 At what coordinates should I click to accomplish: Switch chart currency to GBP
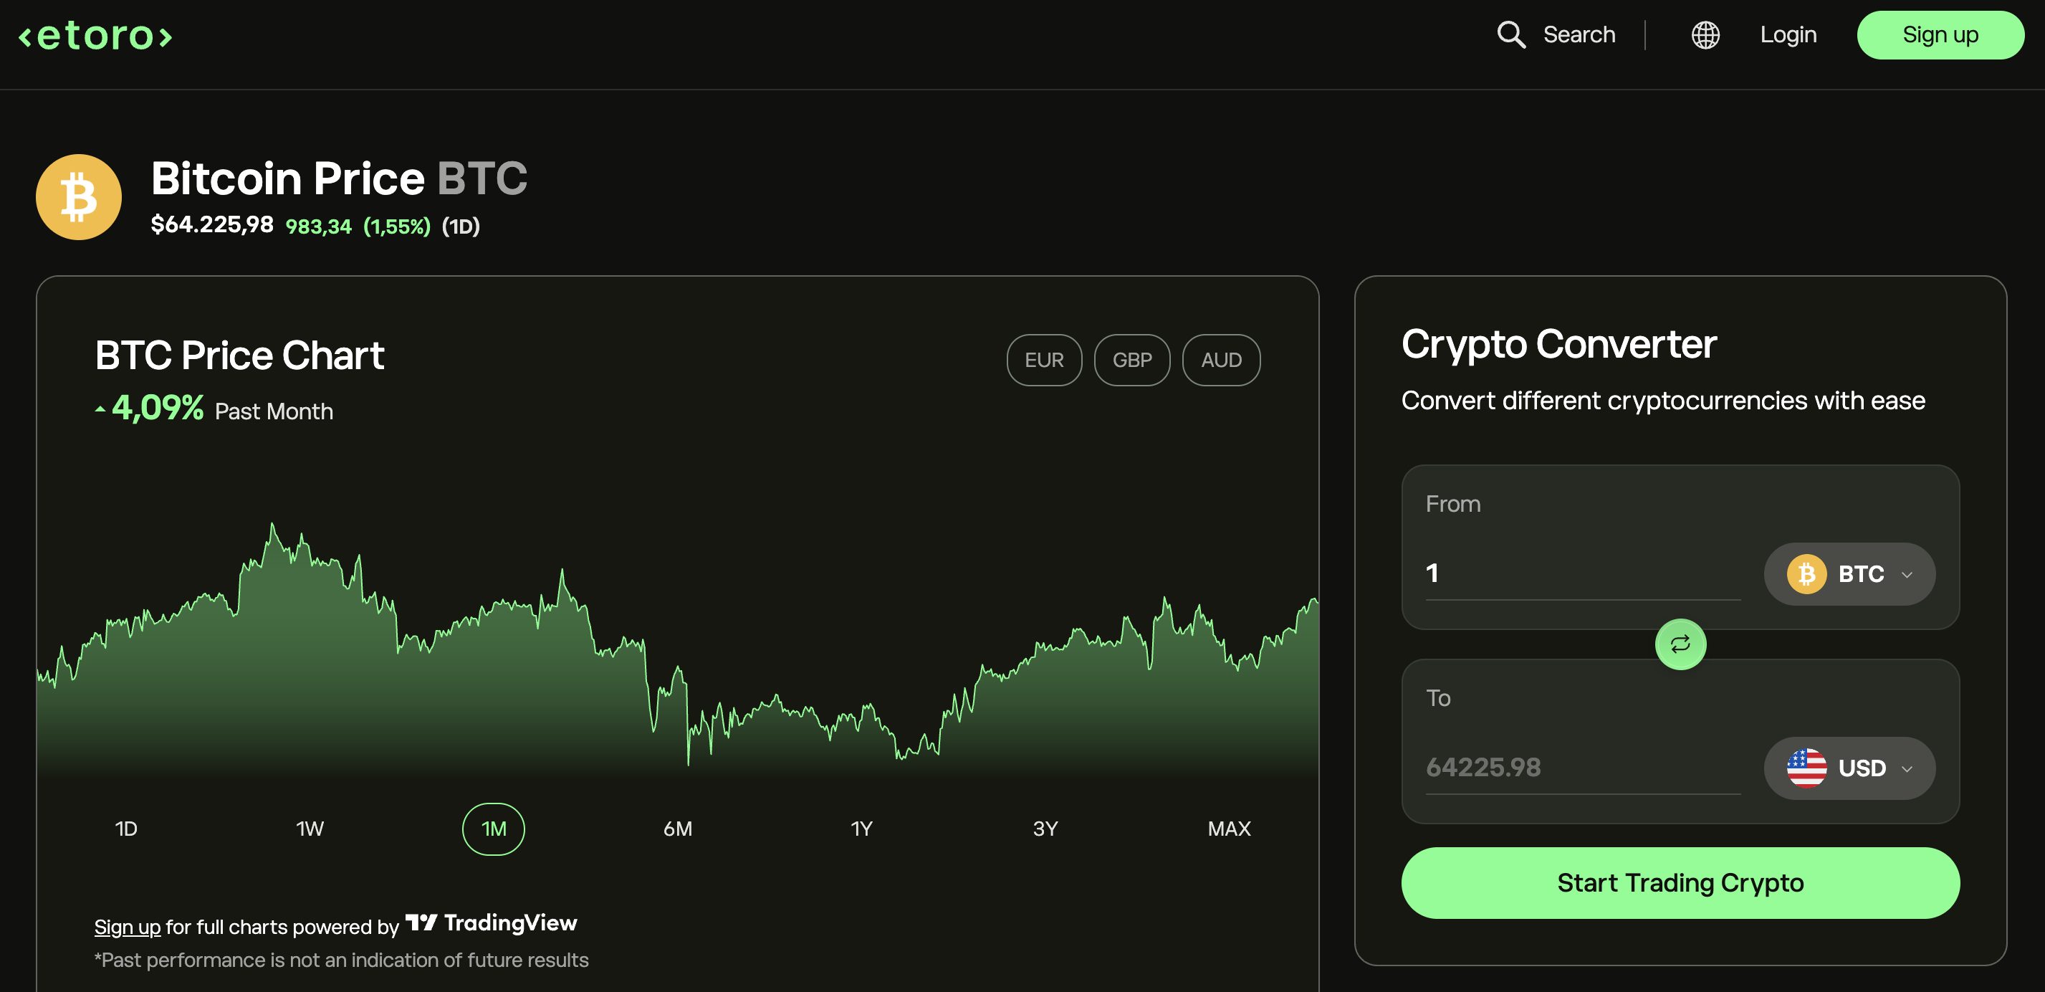pos(1131,360)
